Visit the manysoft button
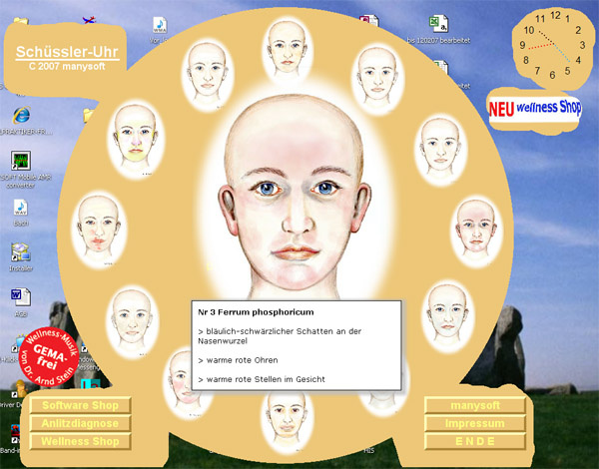The image size is (599, 469). [x=475, y=405]
